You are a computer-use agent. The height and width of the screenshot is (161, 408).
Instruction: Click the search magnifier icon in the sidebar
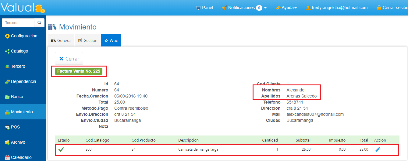(39, 23)
